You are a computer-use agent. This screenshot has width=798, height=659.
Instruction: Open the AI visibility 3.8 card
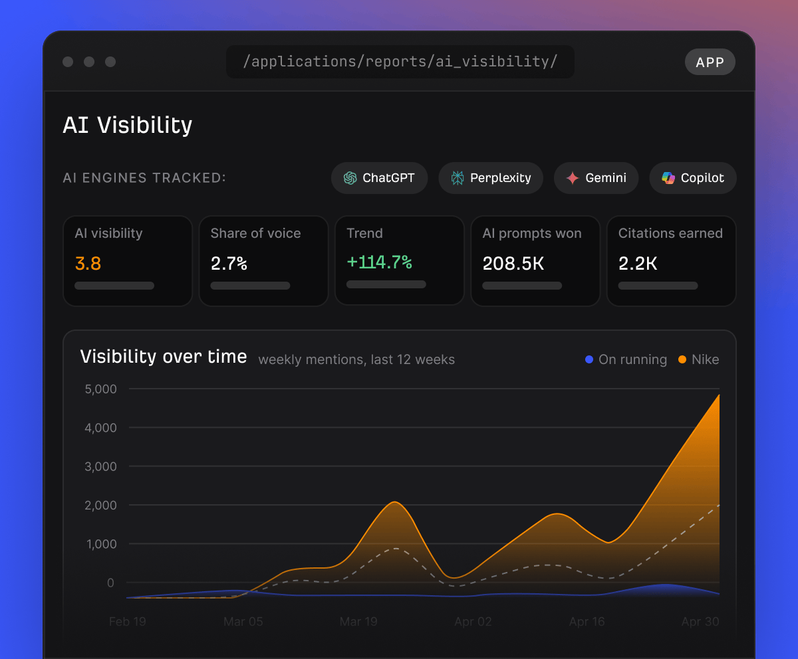(128, 261)
